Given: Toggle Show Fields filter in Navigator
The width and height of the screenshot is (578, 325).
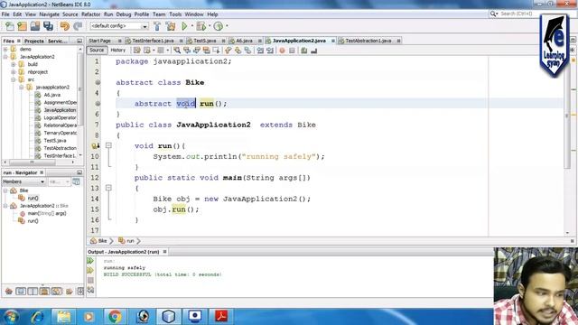Looking at the screenshot, I should click(21, 292).
